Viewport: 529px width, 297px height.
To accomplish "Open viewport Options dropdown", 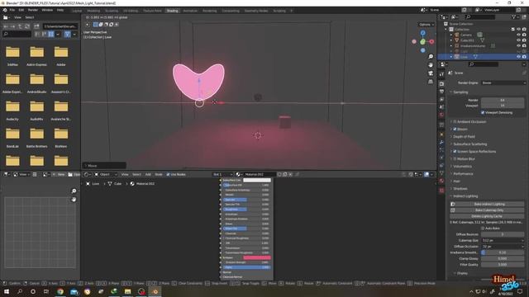I will pos(427,24).
